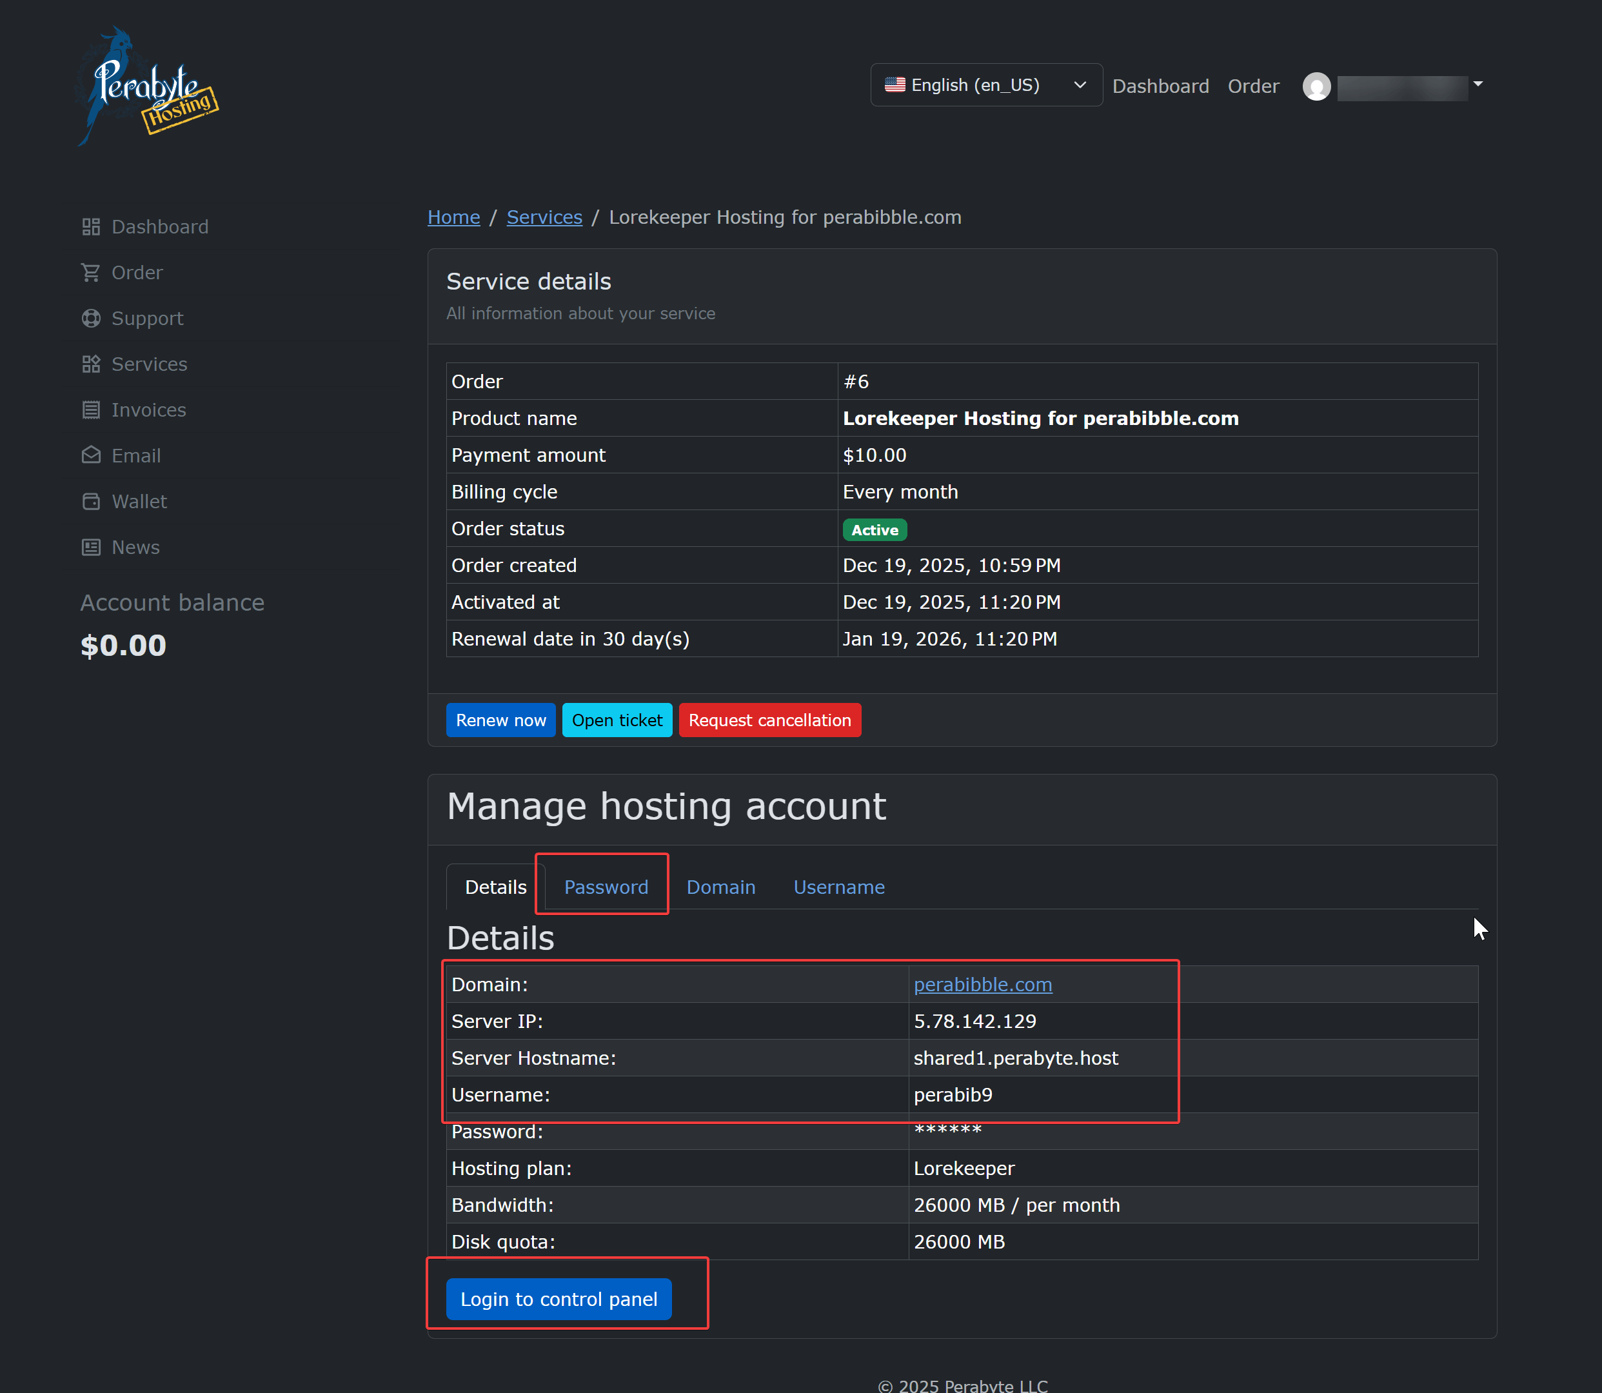Click the Perabyte Hosting logo
The width and height of the screenshot is (1602, 1393).
point(148,87)
